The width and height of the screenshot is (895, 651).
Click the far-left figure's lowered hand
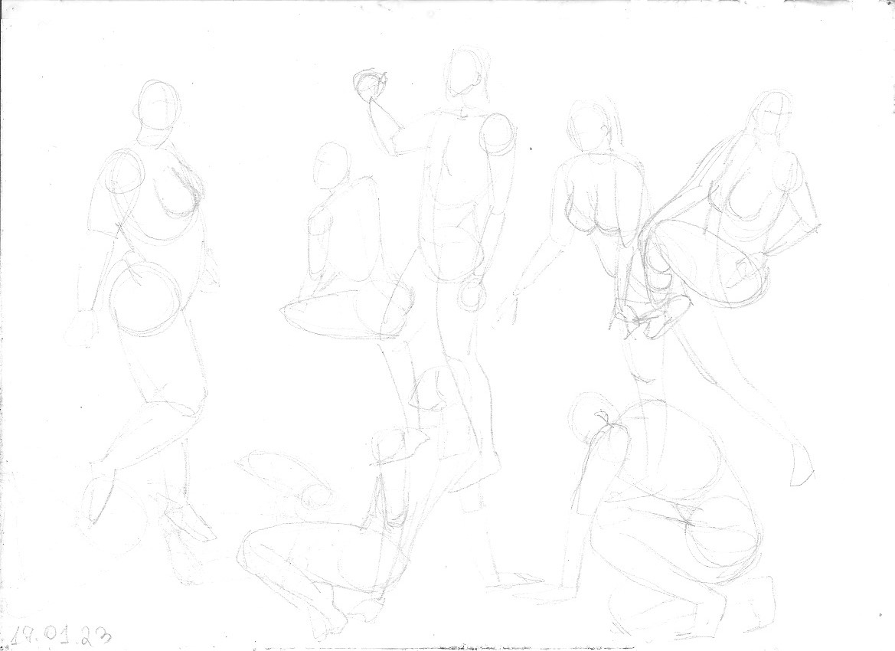(x=83, y=328)
